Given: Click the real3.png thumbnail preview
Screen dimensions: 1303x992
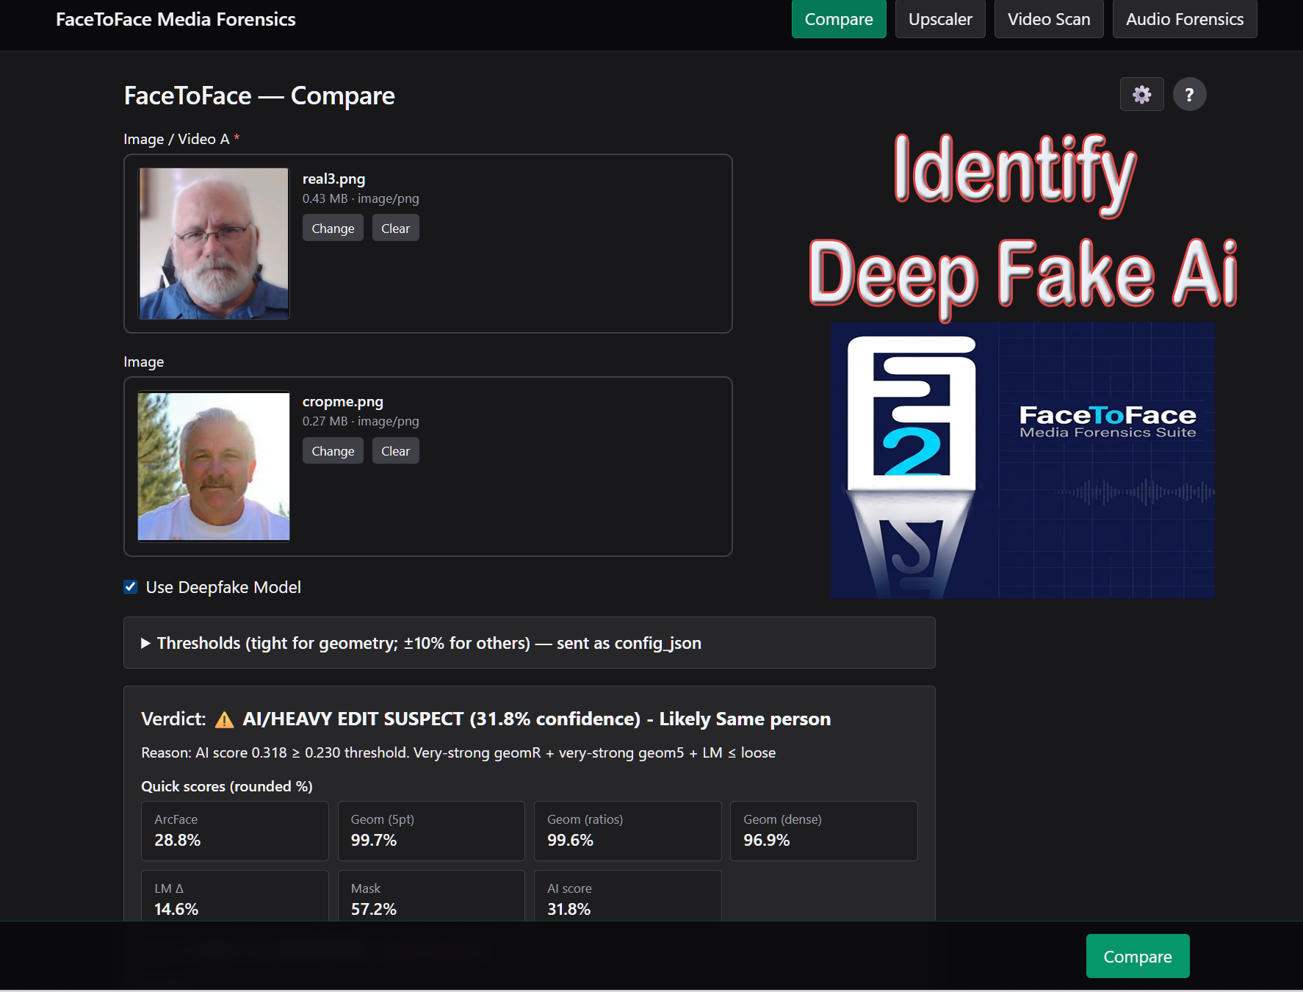Looking at the screenshot, I should tap(214, 243).
